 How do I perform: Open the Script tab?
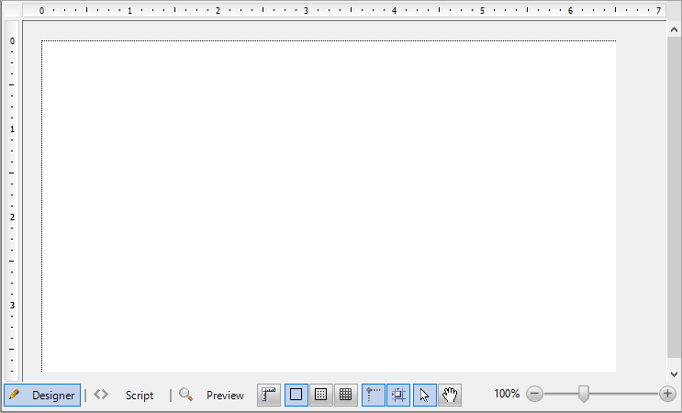pos(140,396)
